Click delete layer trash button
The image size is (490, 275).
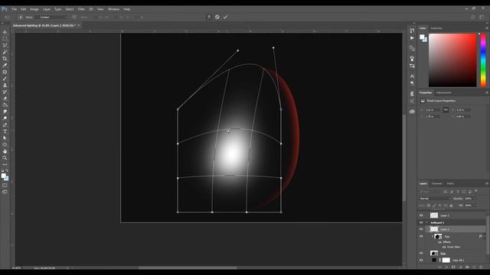(x=481, y=267)
